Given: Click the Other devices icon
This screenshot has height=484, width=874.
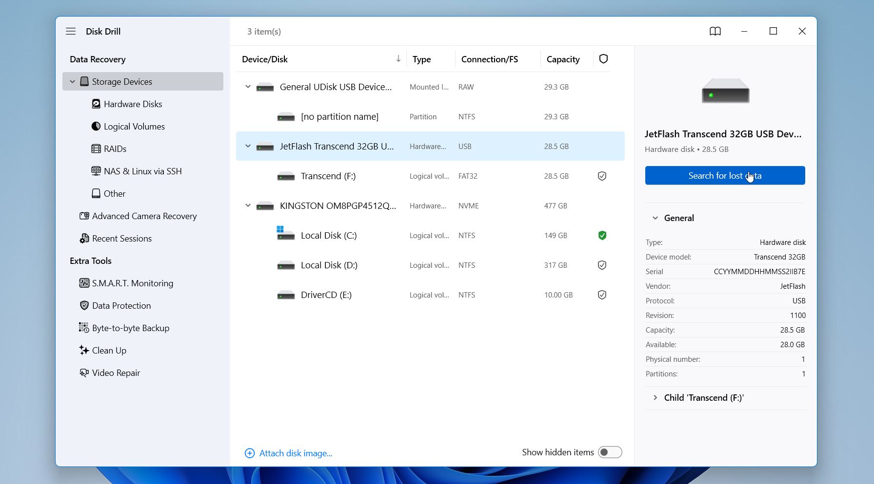Looking at the screenshot, I should point(96,193).
